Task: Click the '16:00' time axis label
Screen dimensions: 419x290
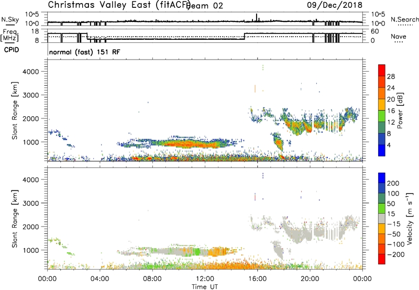Action: (257, 279)
